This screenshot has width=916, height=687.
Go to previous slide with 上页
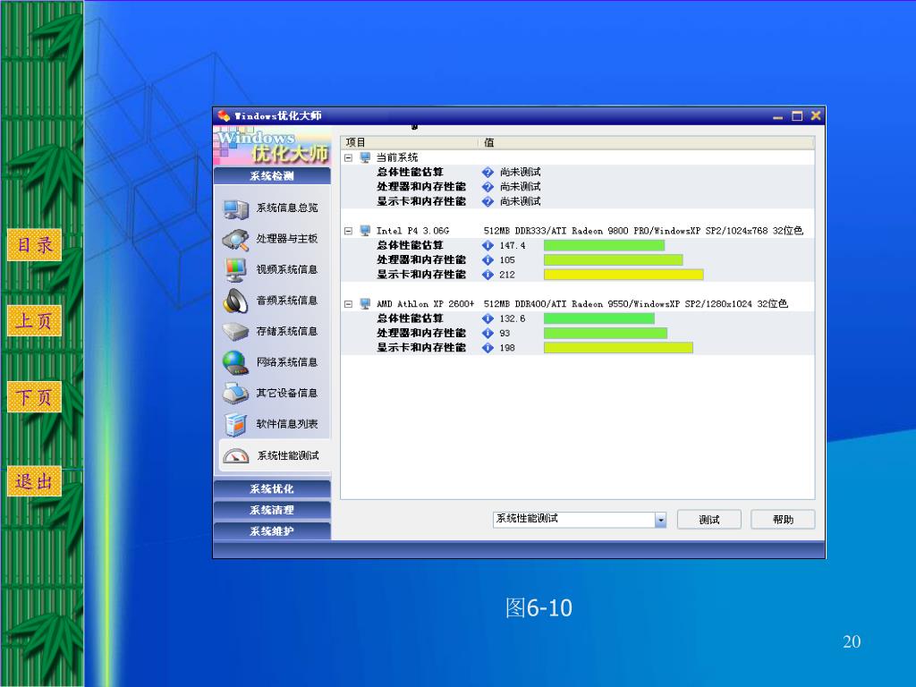pyautogui.click(x=35, y=321)
